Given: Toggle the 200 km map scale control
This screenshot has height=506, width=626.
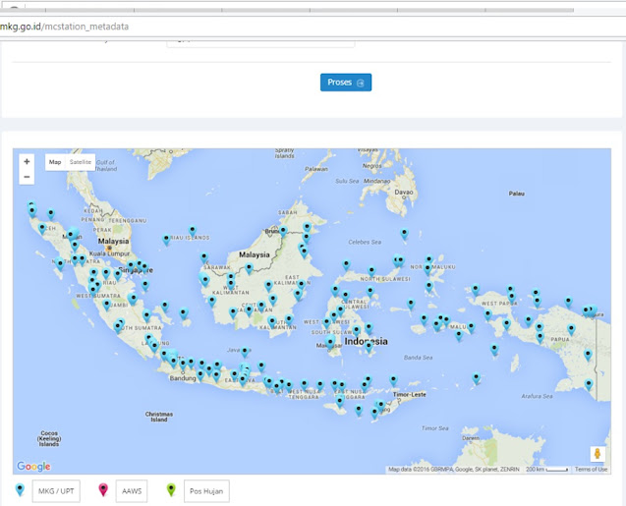Looking at the screenshot, I should click(546, 470).
